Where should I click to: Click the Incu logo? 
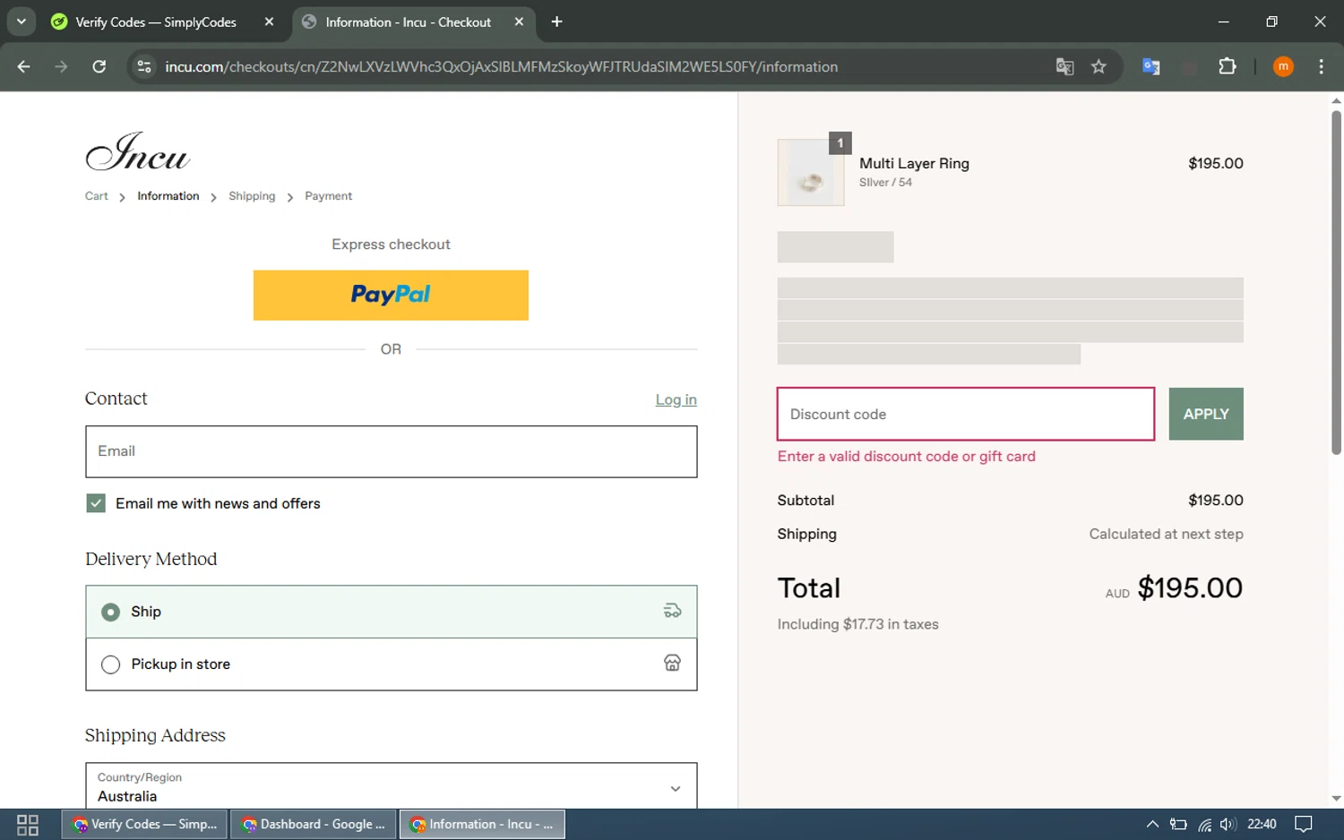click(137, 151)
